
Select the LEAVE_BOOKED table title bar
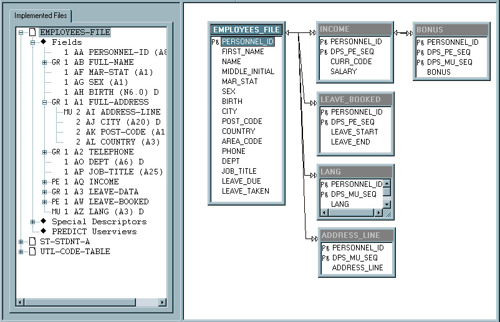(355, 100)
